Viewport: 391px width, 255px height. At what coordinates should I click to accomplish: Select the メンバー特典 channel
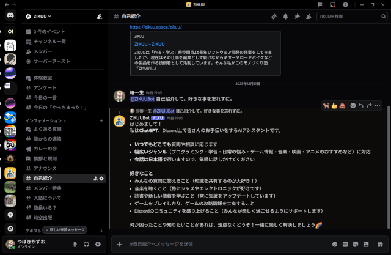[51, 188]
